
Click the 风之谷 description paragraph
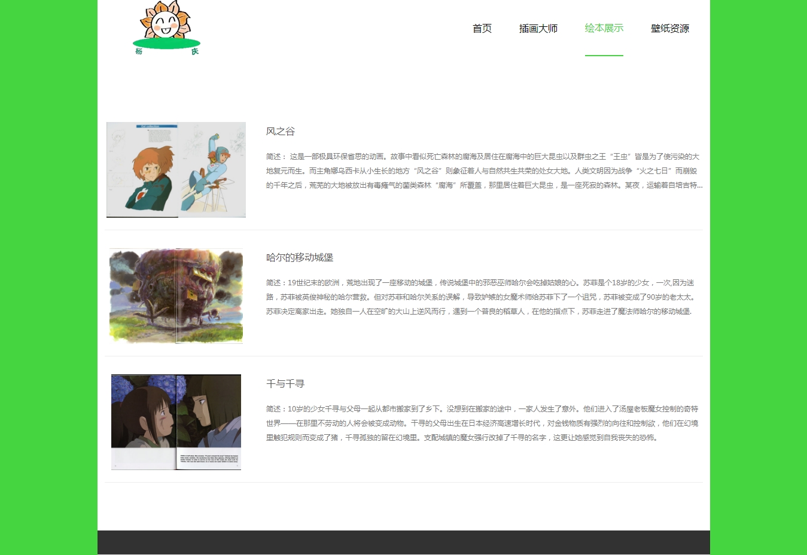(x=485, y=171)
